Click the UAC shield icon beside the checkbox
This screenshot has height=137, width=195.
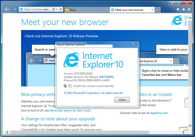65,86
